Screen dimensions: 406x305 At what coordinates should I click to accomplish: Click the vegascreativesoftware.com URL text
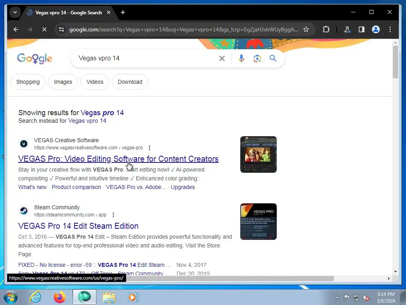pos(88,148)
